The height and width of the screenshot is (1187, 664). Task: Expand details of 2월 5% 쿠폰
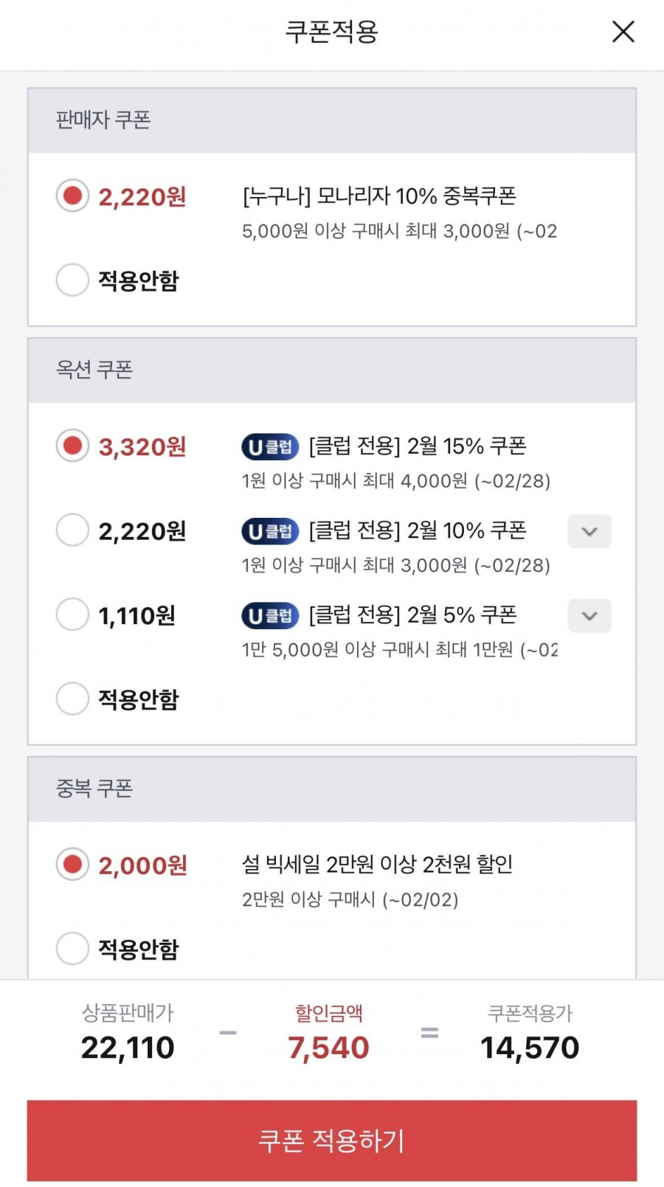click(589, 616)
